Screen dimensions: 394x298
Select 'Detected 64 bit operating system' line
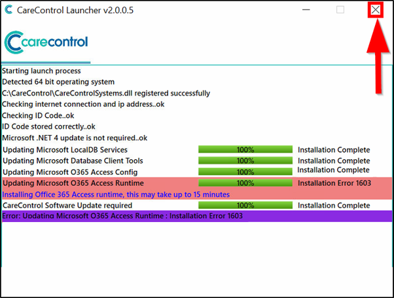58,82
